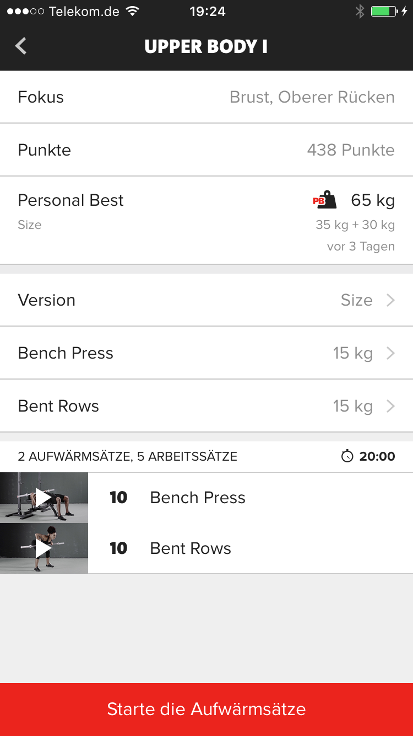Tap the Bluetooth status icon
The image size is (413, 736).
point(360,11)
